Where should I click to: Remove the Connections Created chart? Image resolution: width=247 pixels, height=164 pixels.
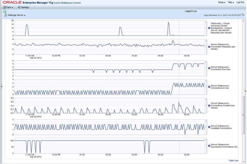coord(206,100)
